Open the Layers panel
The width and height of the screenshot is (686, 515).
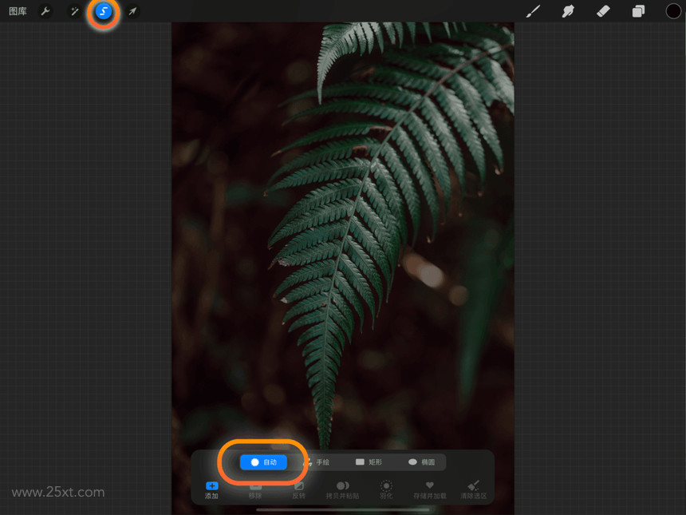point(638,11)
